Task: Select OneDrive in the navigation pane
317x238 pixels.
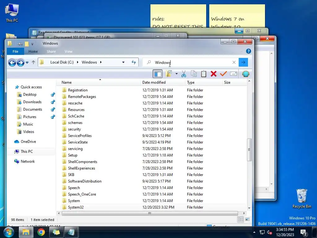Action: [28, 142]
